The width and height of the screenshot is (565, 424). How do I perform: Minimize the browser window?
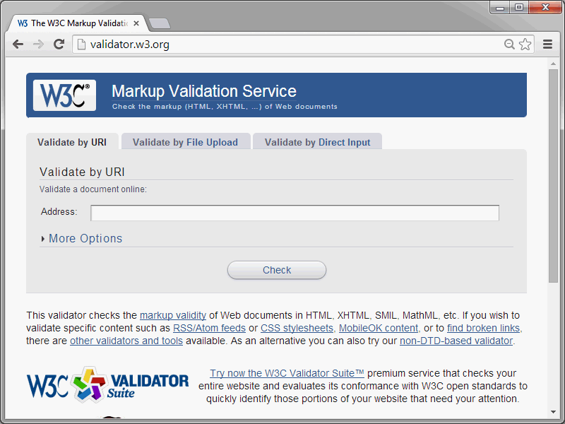tap(500, 7)
